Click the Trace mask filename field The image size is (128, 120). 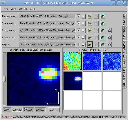click(47, 23)
